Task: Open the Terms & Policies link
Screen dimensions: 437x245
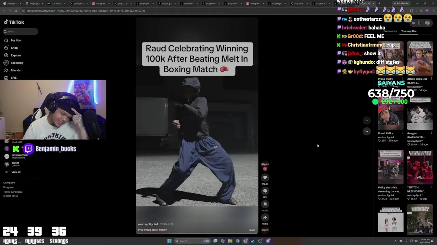Action: click(13, 192)
